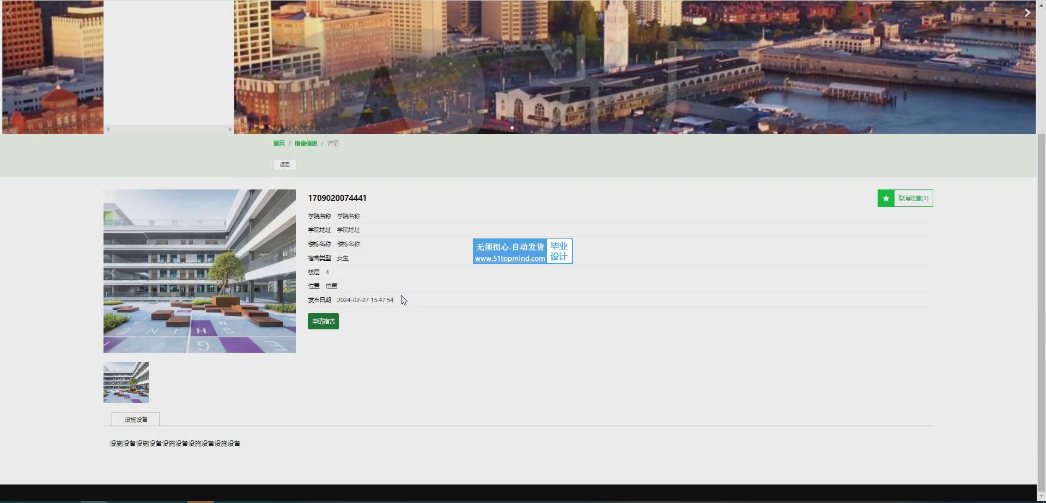The width and height of the screenshot is (1046, 503).
Task: Select the 设施设备 tab
Action: coord(136,419)
